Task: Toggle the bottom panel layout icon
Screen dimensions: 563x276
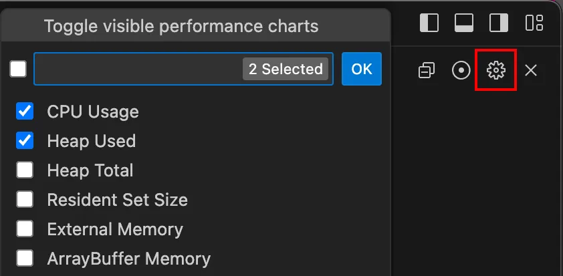Action: pyautogui.click(x=464, y=23)
